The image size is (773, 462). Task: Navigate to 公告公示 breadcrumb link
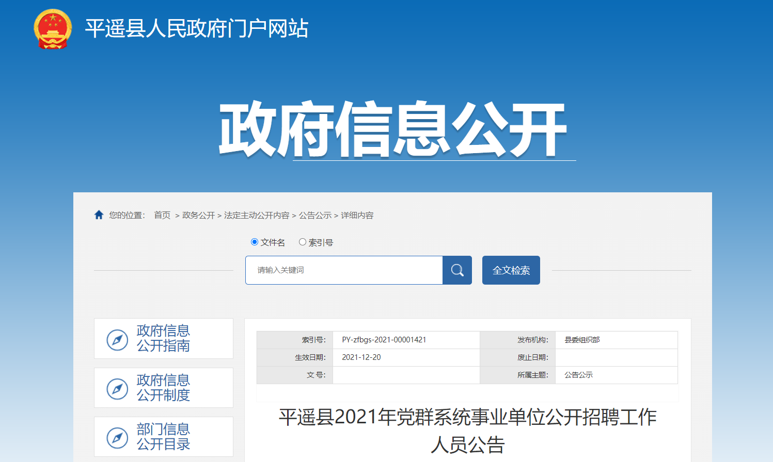pos(315,215)
